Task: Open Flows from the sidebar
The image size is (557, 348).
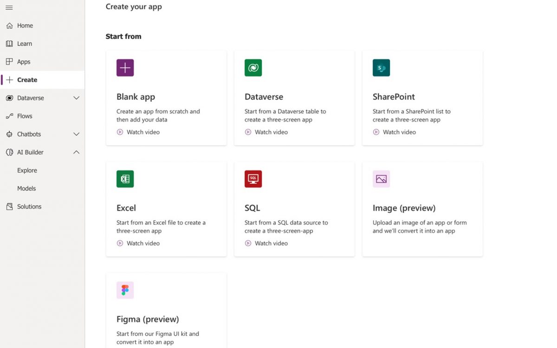Action: coord(25,116)
